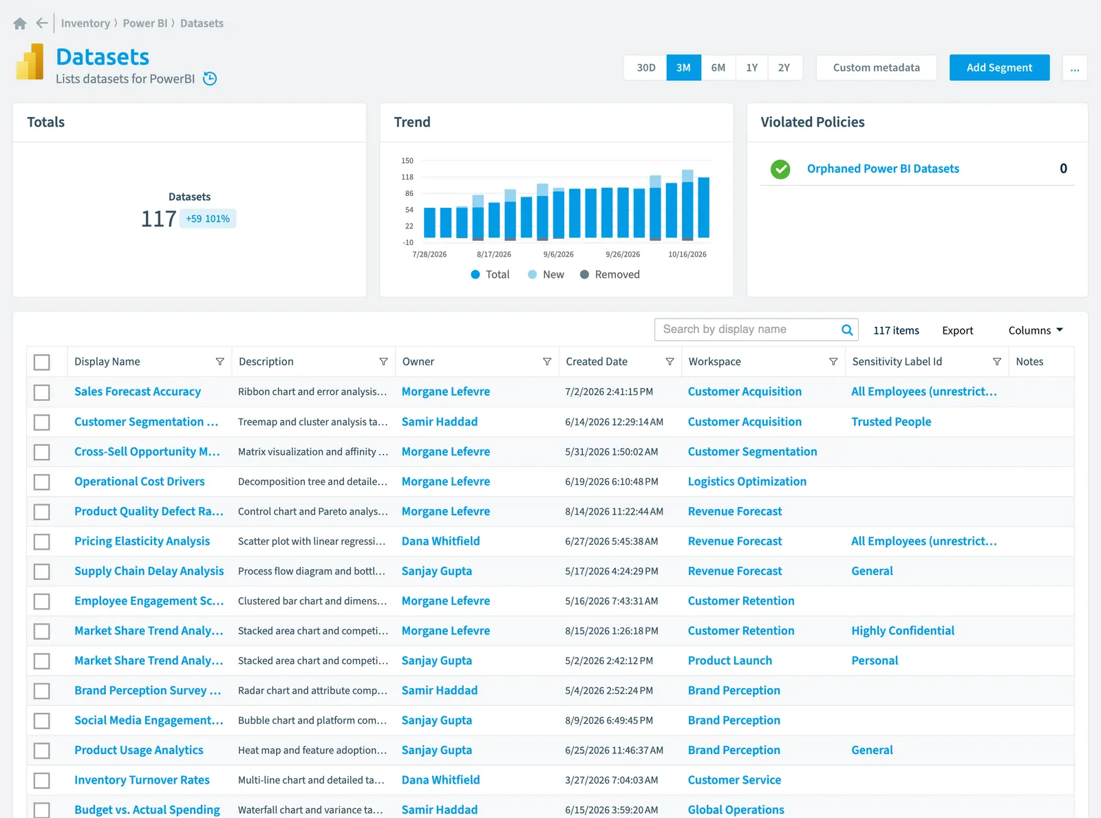The image size is (1101, 818).
Task: Navigate to Power BI breadcrumb
Action: click(x=145, y=23)
